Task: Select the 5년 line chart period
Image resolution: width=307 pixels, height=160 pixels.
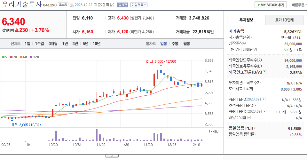Action: (85, 44)
